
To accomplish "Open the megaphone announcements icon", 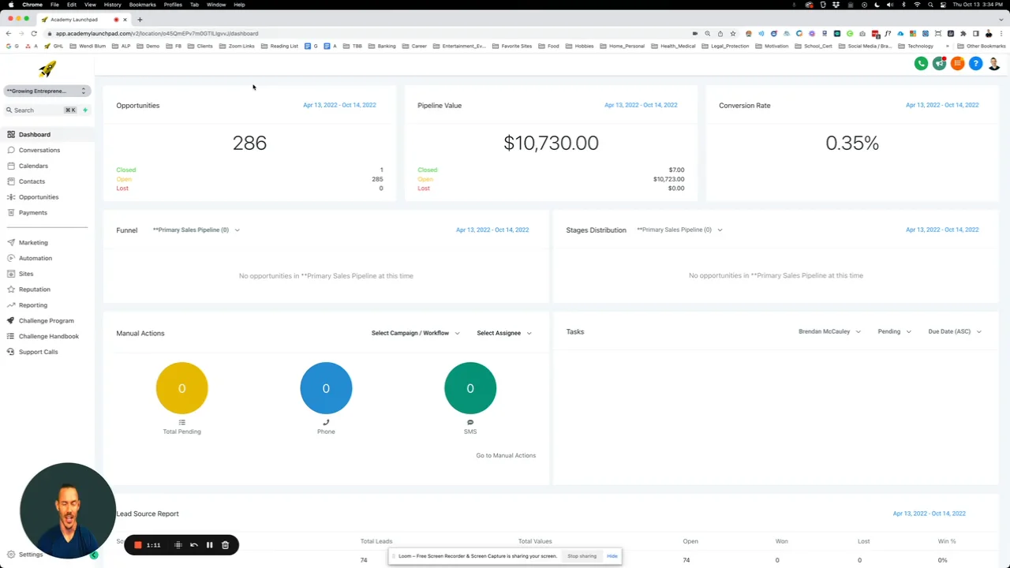I will pyautogui.click(x=939, y=63).
